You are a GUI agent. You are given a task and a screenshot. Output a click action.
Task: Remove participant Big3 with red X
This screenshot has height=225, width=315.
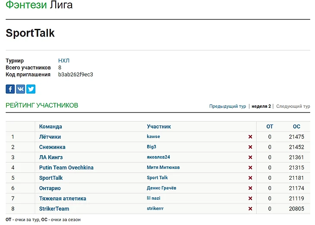coord(250,147)
